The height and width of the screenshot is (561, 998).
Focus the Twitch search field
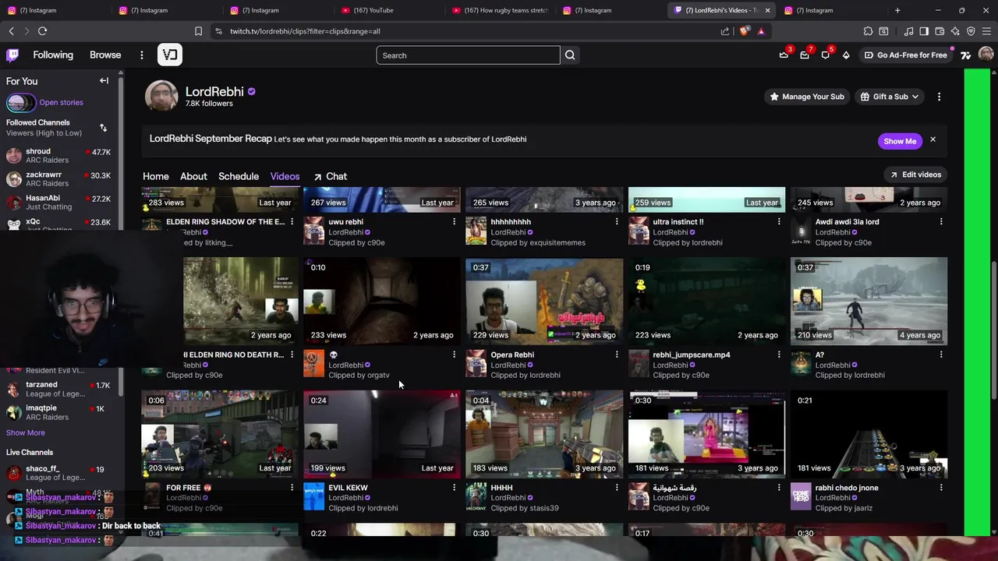[468, 55]
